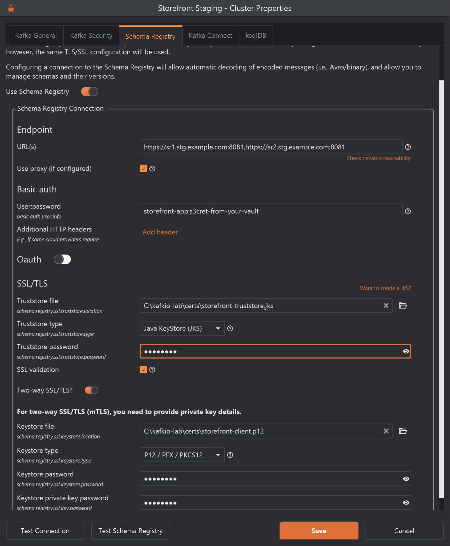Open the Kafka Connect tab

[x=210, y=36]
